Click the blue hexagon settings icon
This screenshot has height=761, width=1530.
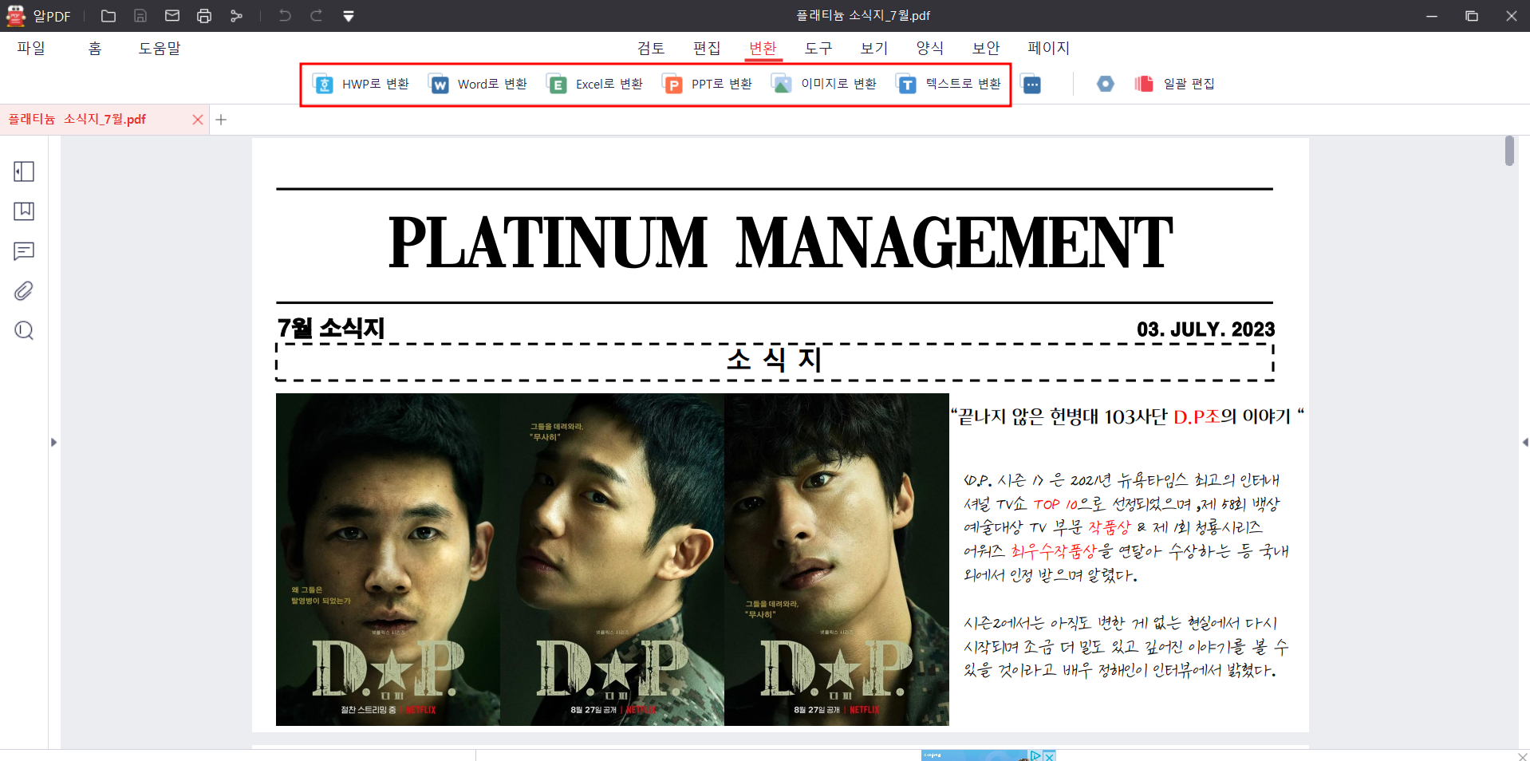[1105, 84]
